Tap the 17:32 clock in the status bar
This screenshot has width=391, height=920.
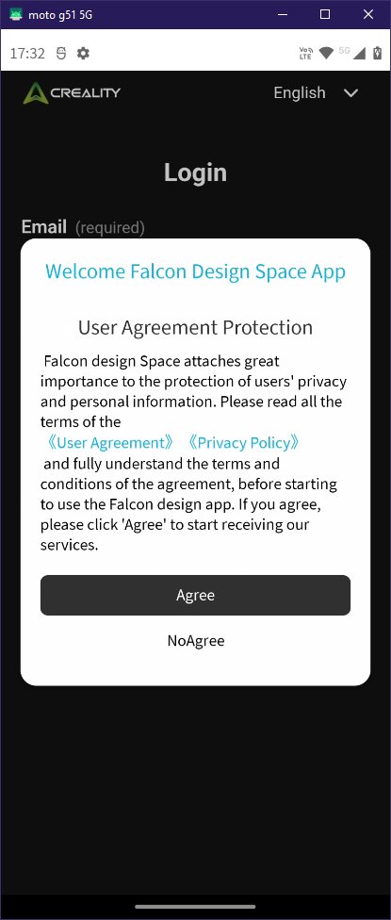click(x=27, y=54)
